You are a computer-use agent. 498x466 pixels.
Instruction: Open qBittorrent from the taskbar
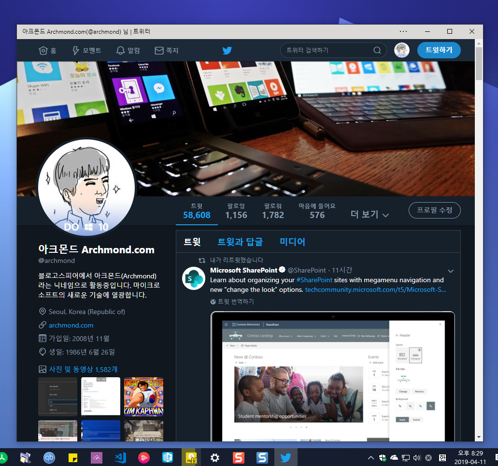point(49,458)
